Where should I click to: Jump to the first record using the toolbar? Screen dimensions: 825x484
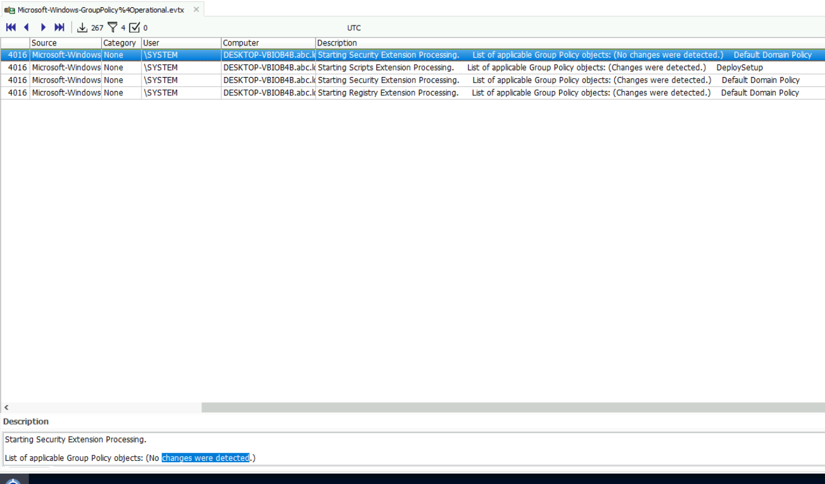(x=11, y=27)
